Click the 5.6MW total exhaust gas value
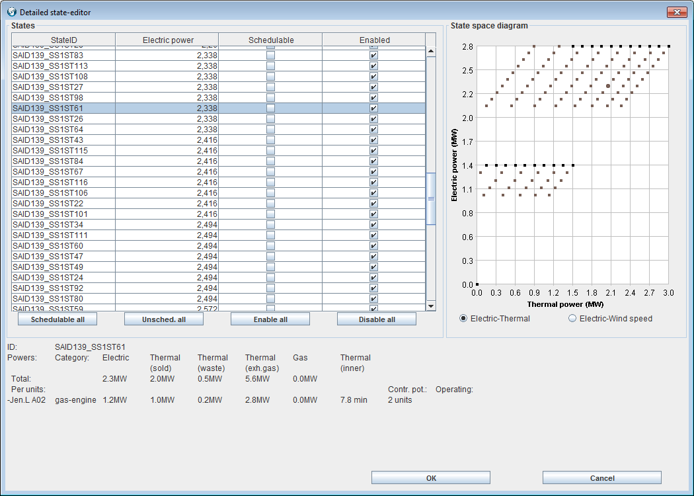The width and height of the screenshot is (694, 496). pyautogui.click(x=257, y=379)
